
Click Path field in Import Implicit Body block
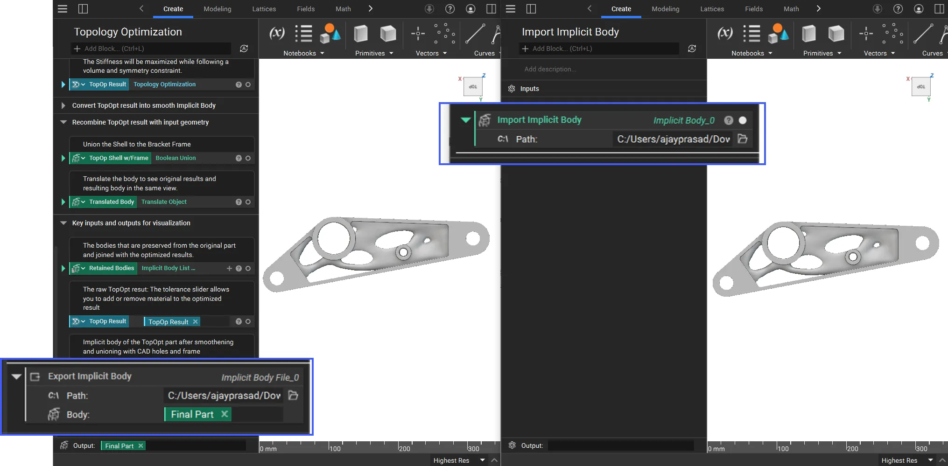point(673,139)
